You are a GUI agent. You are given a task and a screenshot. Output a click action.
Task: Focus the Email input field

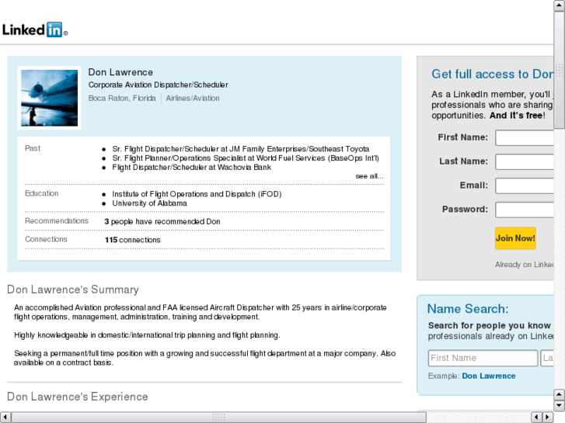[x=525, y=185]
